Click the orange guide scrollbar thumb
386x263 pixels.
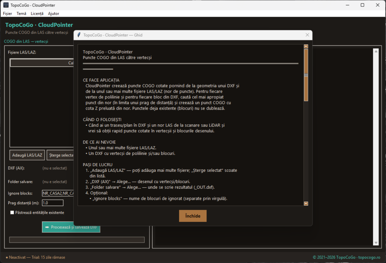[x=306, y=75]
